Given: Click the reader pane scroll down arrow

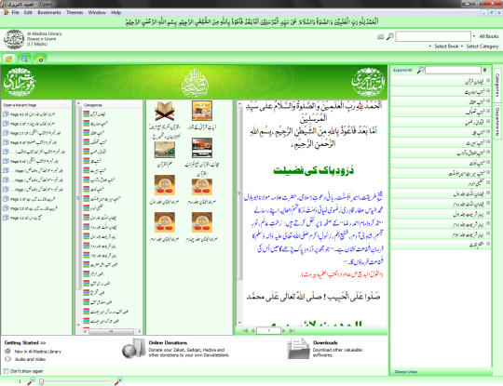Looking at the screenshot, I should click(x=240, y=323).
